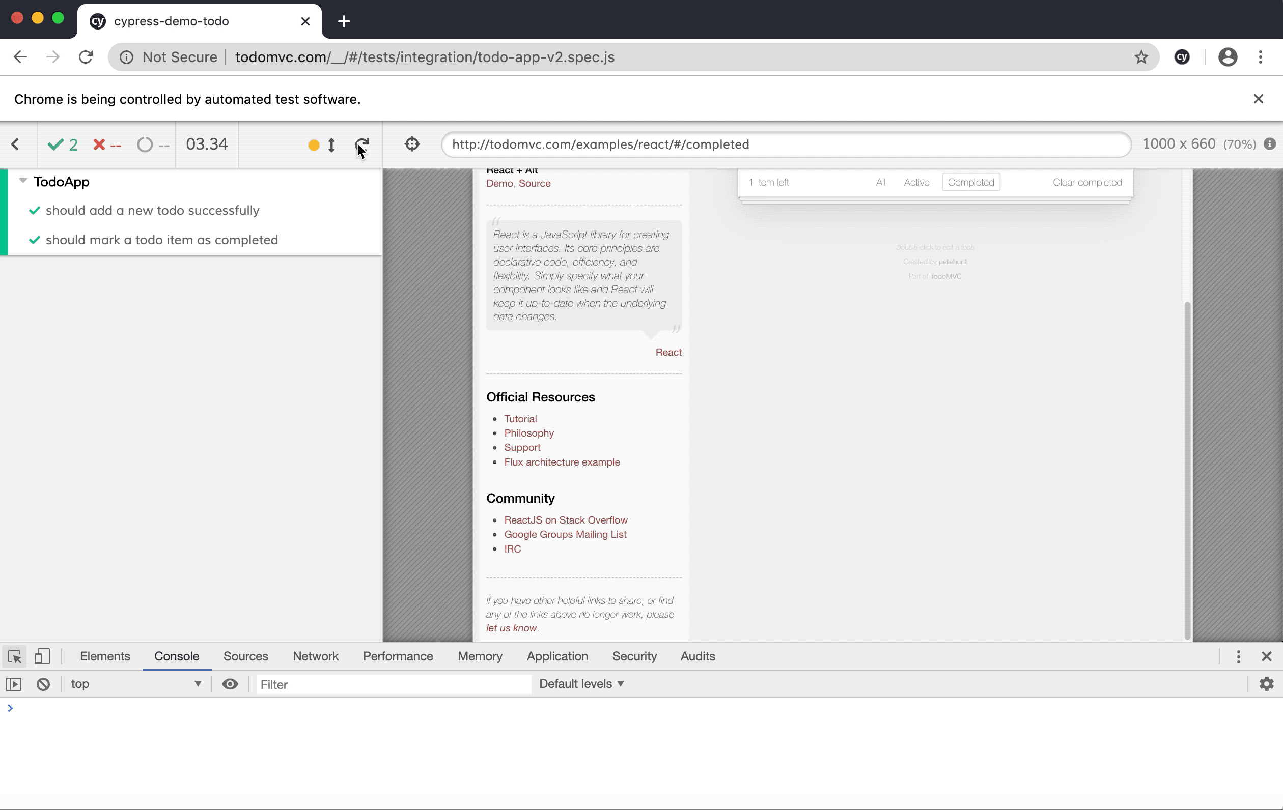Toggle Cypress auto-scrolling arrows icon

coord(331,145)
